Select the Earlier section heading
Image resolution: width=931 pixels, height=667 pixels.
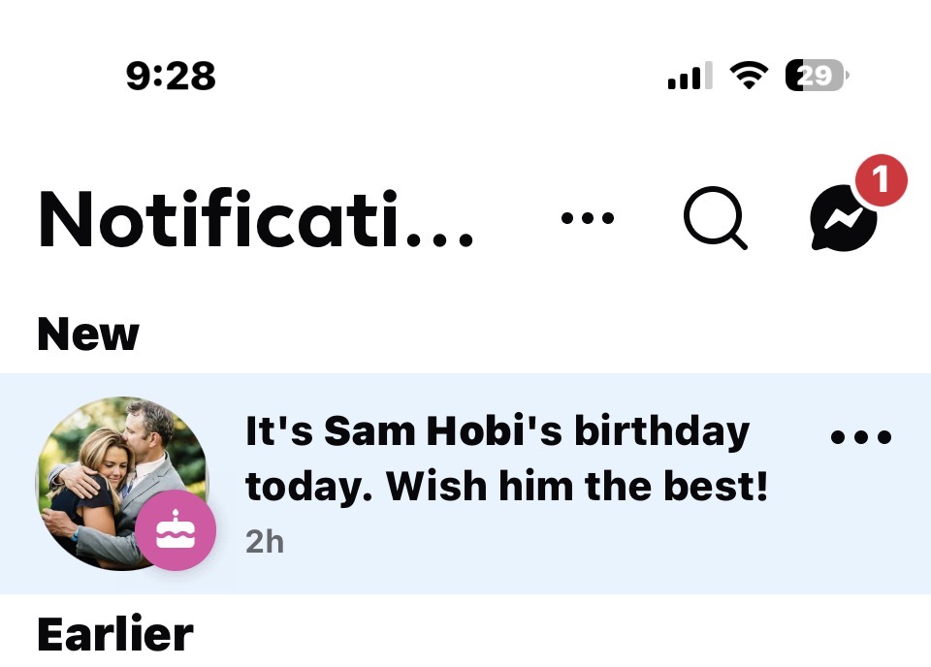click(114, 635)
